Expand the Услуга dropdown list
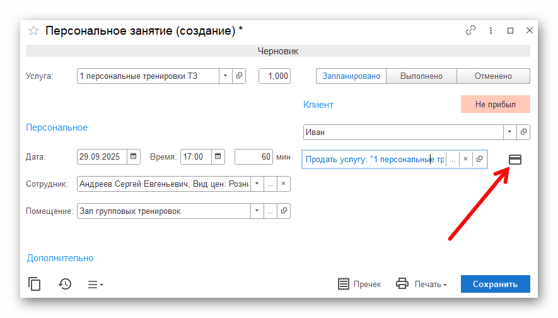This screenshot has width=558, height=318. (x=226, y=76)
